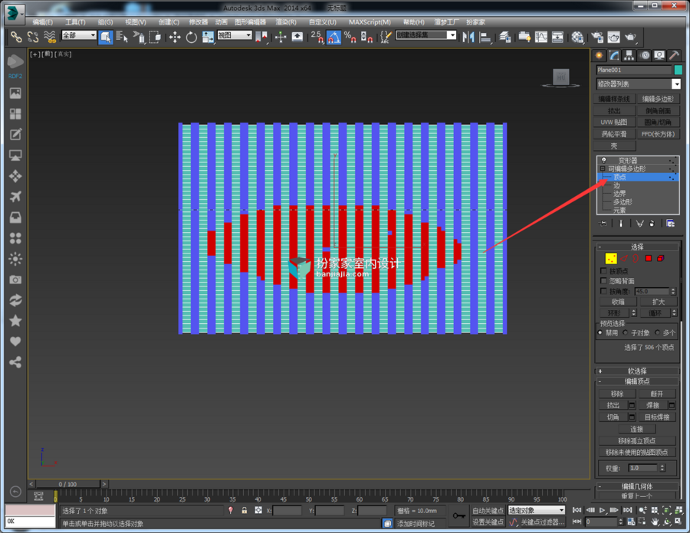This screenshot has width=690, height=533.
Task: Open the 全部 selection filter dropdown
Action: click(79, 35)
